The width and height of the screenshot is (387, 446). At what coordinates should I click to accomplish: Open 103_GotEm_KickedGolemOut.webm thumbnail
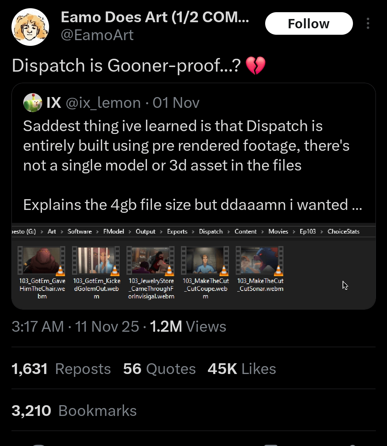(x=96, y=260)
